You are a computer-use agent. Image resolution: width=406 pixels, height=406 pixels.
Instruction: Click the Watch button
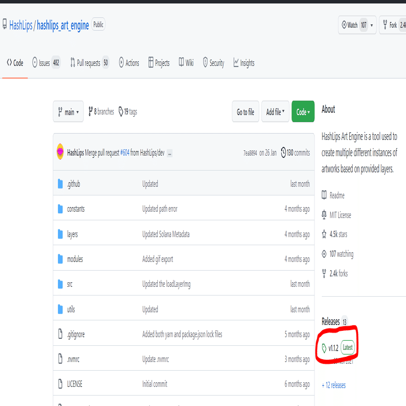coord(357,25)
